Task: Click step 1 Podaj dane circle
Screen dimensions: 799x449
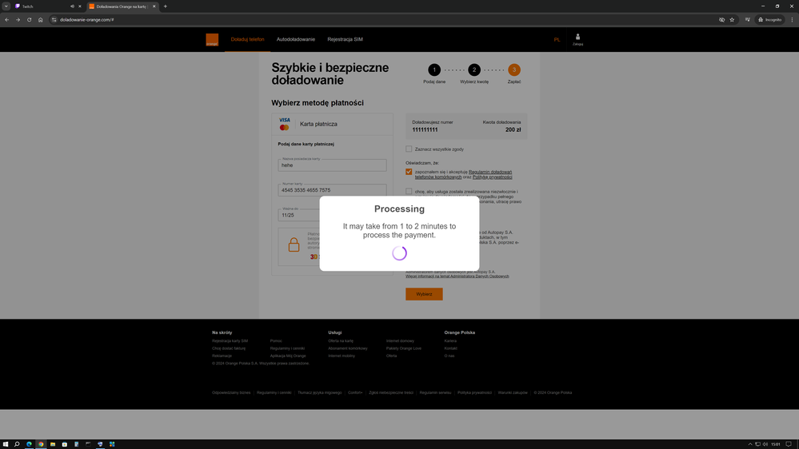Action: click(x=434, y=70)
